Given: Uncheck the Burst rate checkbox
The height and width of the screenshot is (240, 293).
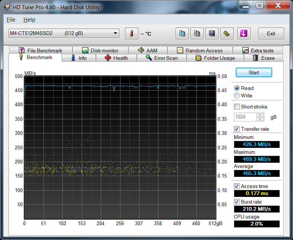Looking at the screenshot, I should 237,202.
